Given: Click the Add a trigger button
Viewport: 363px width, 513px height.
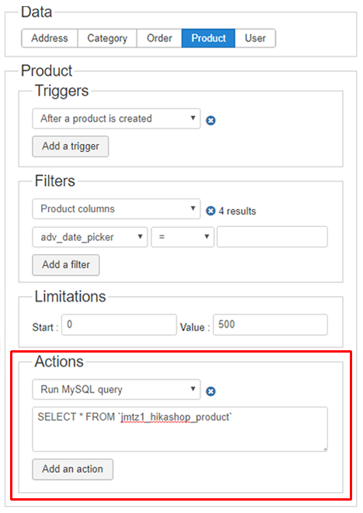Looking at the screenshot, I should 71,146.
